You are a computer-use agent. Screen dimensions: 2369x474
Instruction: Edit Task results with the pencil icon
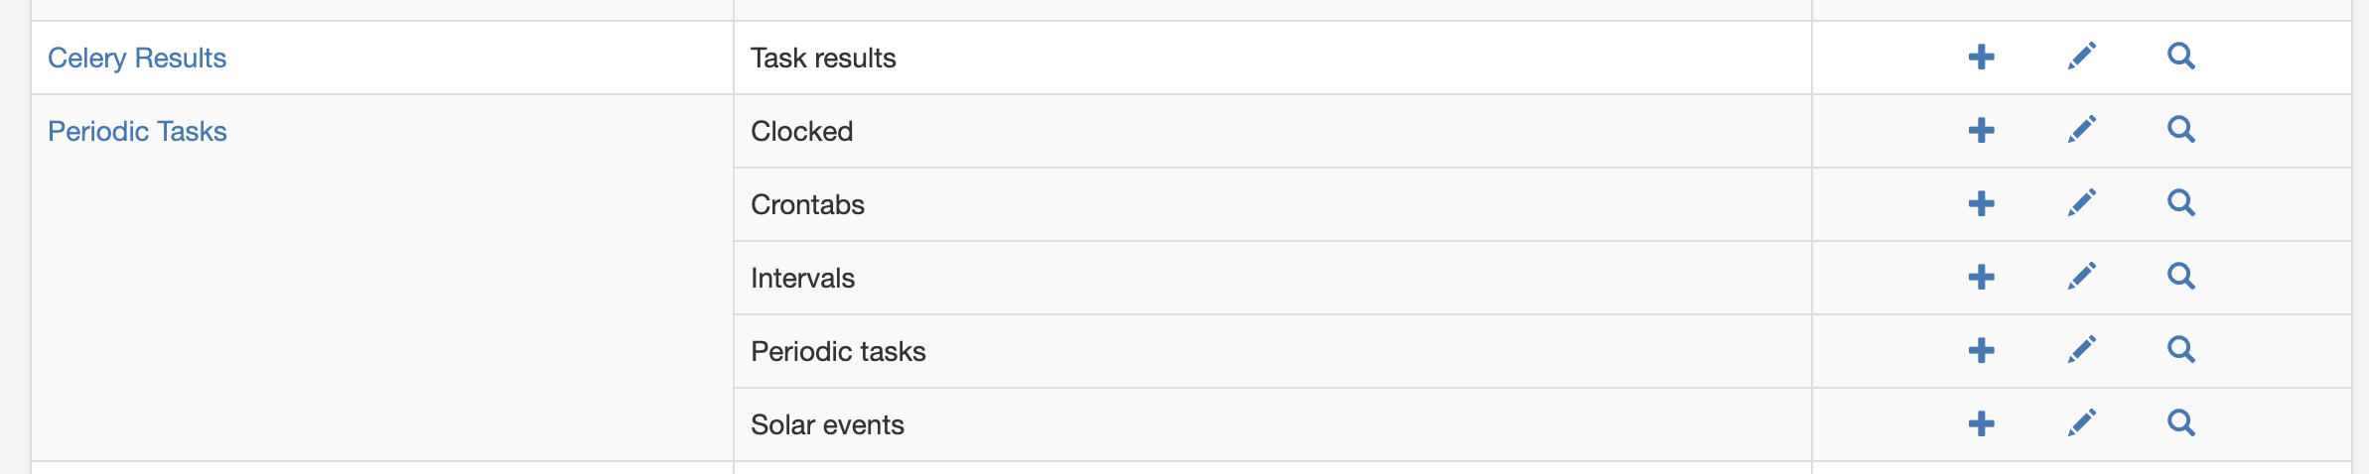pos(2082,57)
